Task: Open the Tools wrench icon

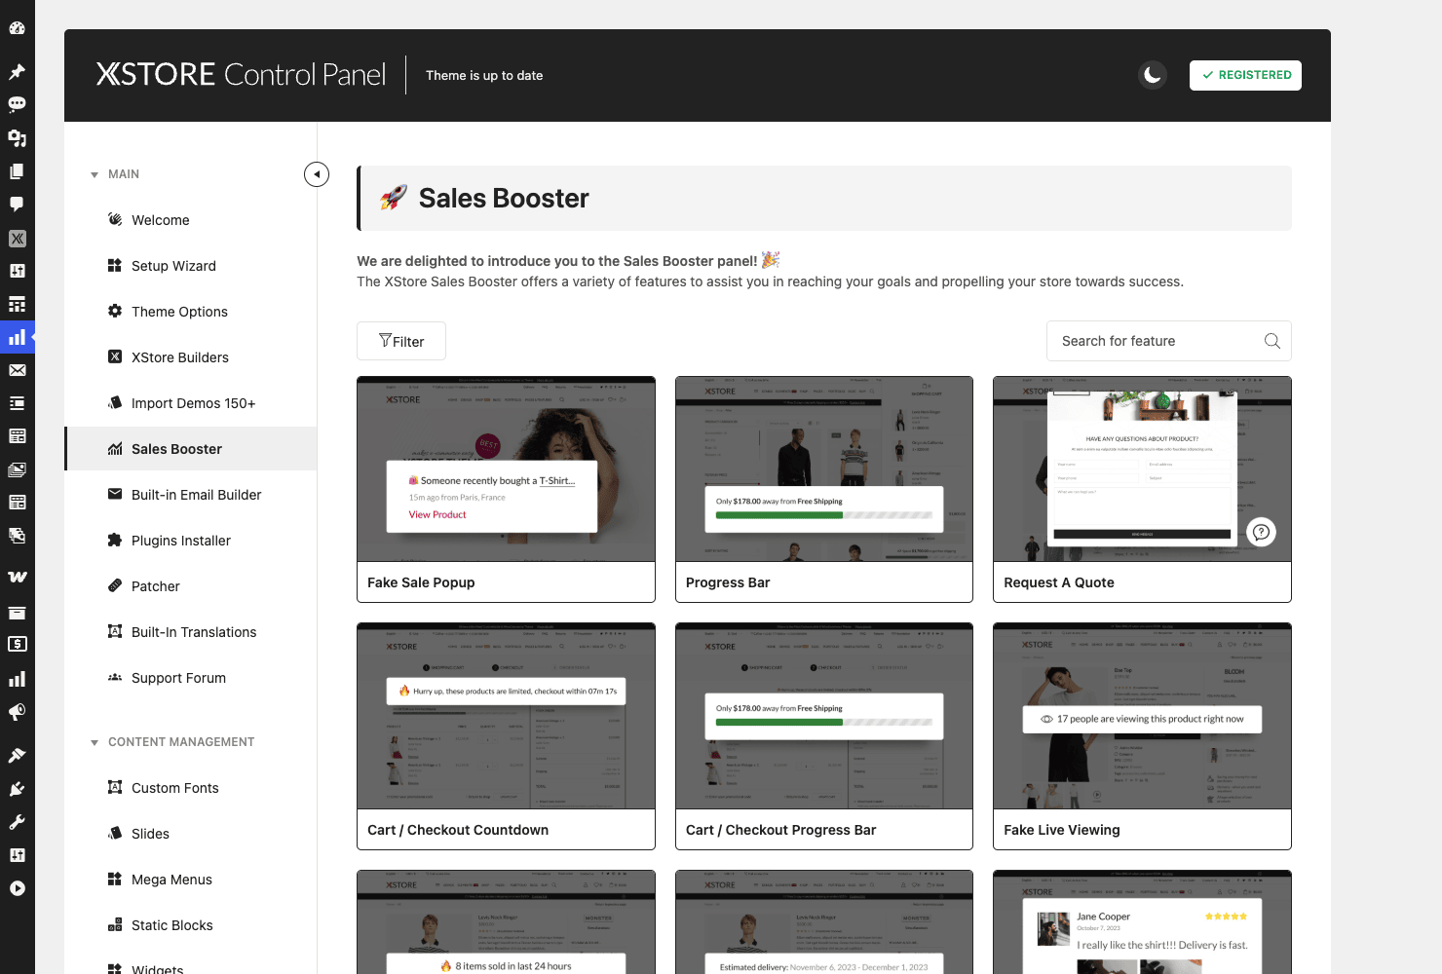Action: click(17, 822)
